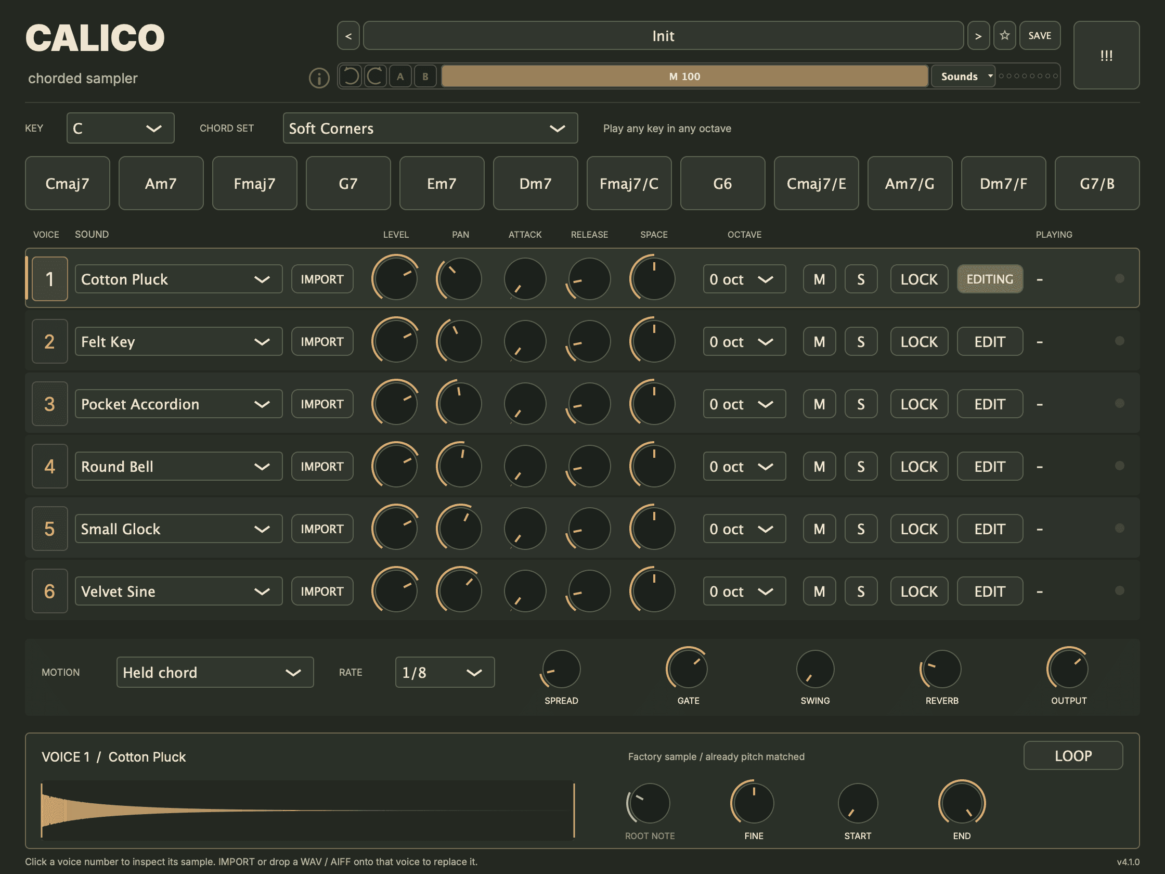
Task: Expand the Motion dropdown Held chord
Action: [215, 672]
